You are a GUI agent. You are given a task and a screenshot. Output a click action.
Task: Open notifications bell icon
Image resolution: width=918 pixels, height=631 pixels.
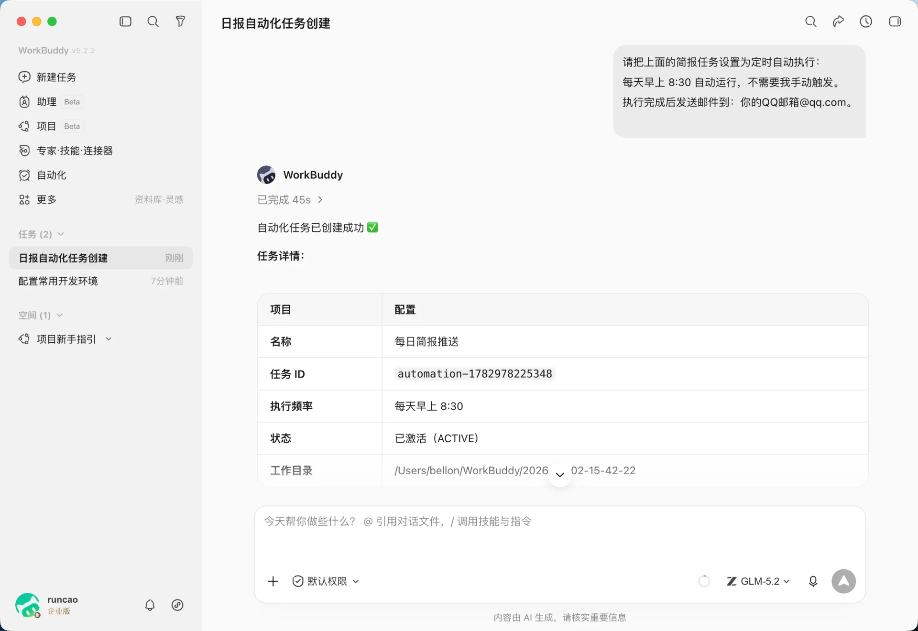point(150,605)
